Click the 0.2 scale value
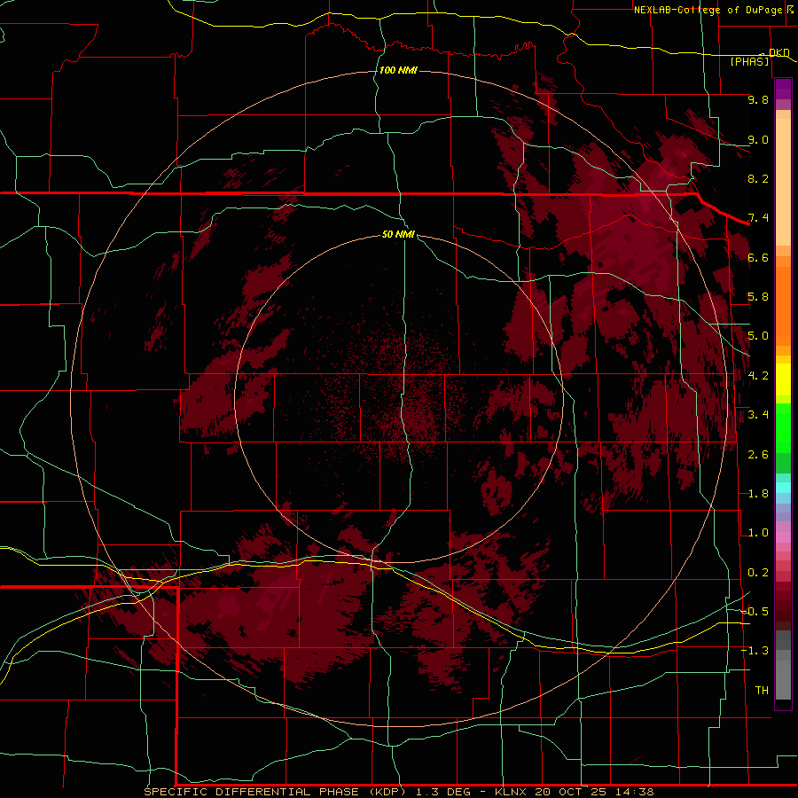 (x=758, y=573)
